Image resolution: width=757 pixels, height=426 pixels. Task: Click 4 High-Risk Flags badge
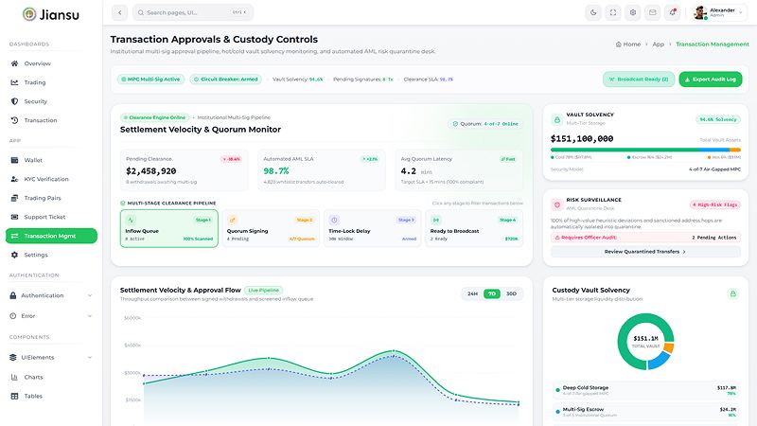pos(715,204)
